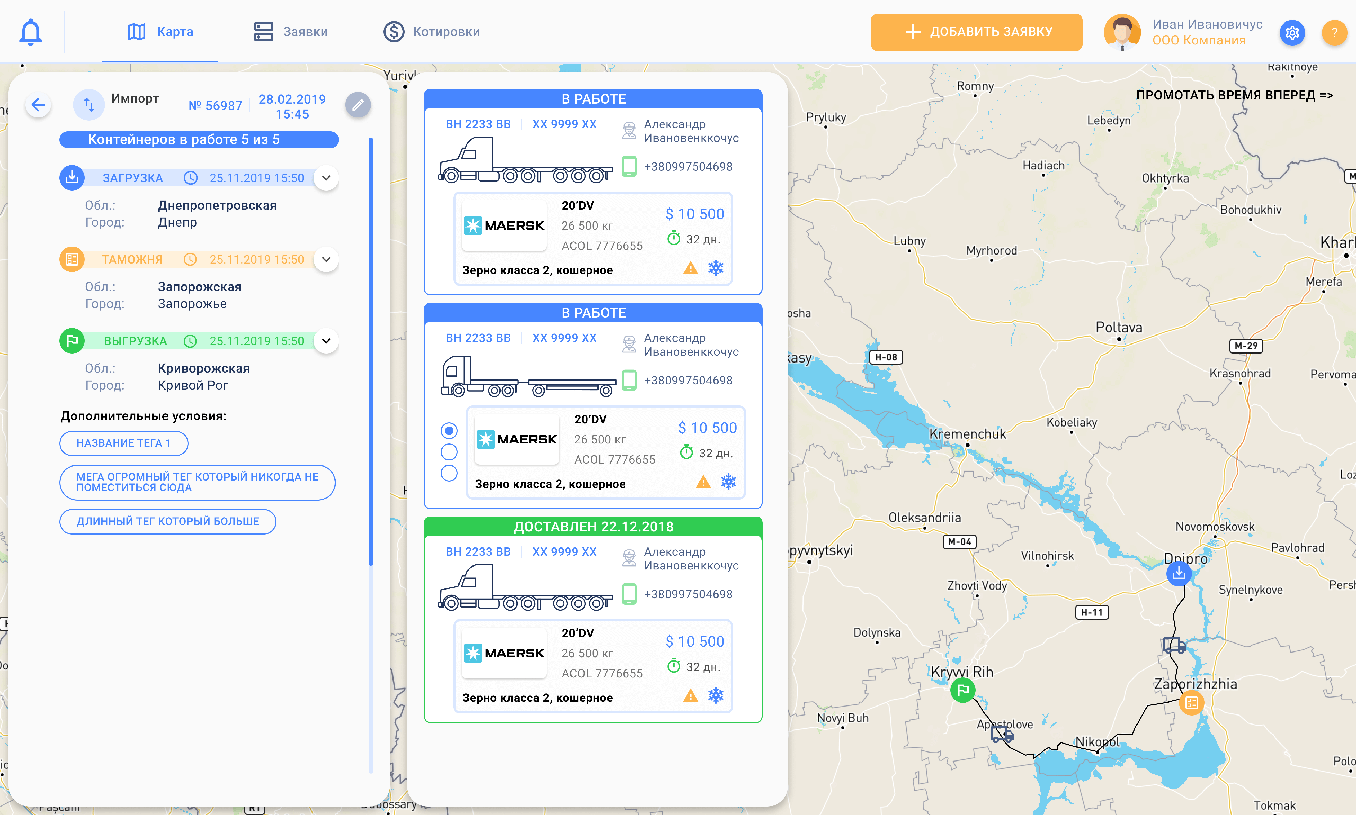
Task: Open the Заявки tab
Action: tap(291, 31)
